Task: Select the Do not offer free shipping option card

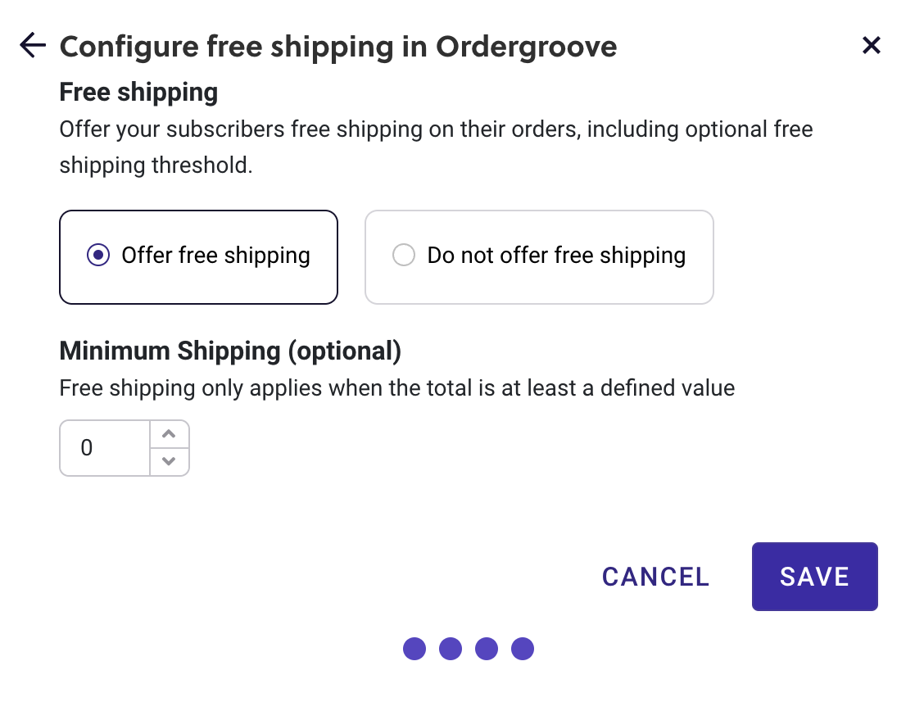Action: (x=539, y=256)
